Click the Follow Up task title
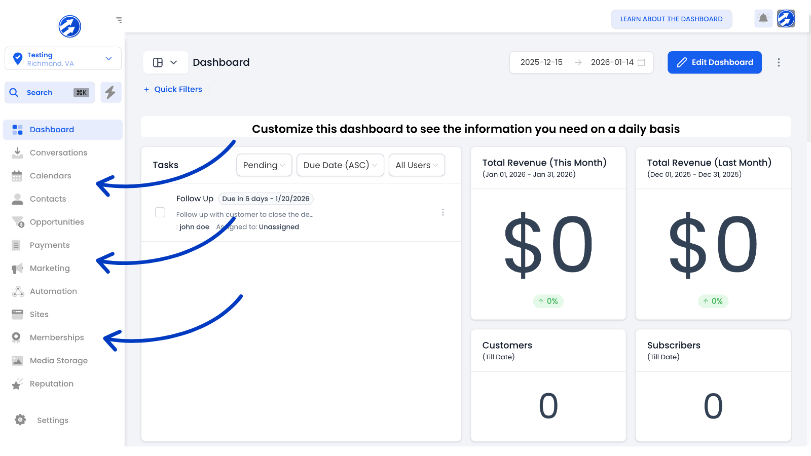Viewport: 811px width, 456px height. pyautogui.click(x=195, y=199)
